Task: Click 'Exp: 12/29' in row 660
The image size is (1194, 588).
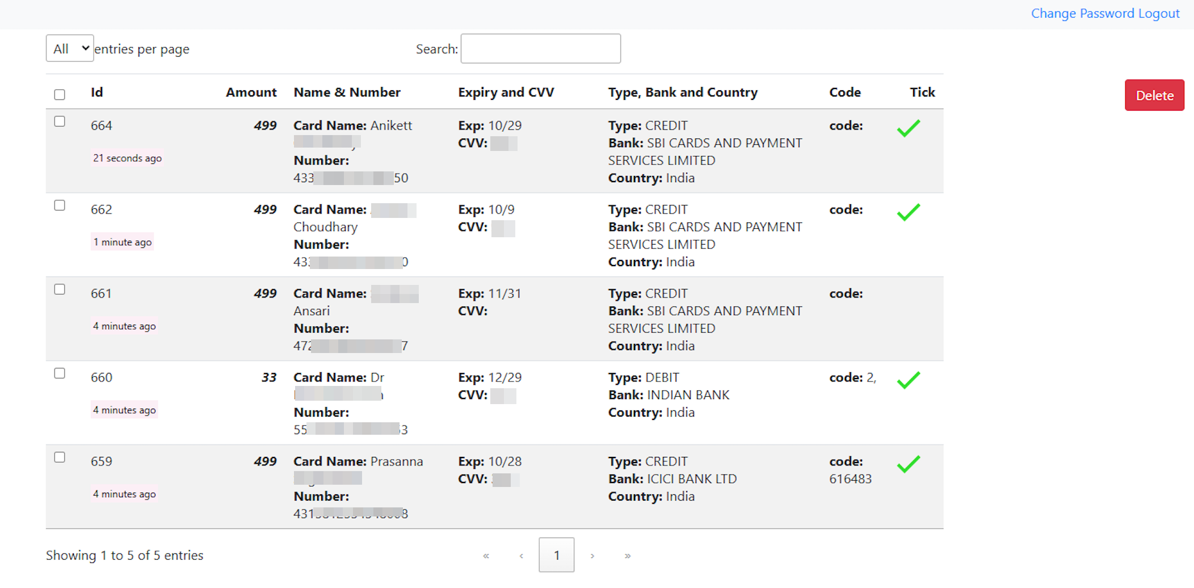Action: [x=490, y=377]
